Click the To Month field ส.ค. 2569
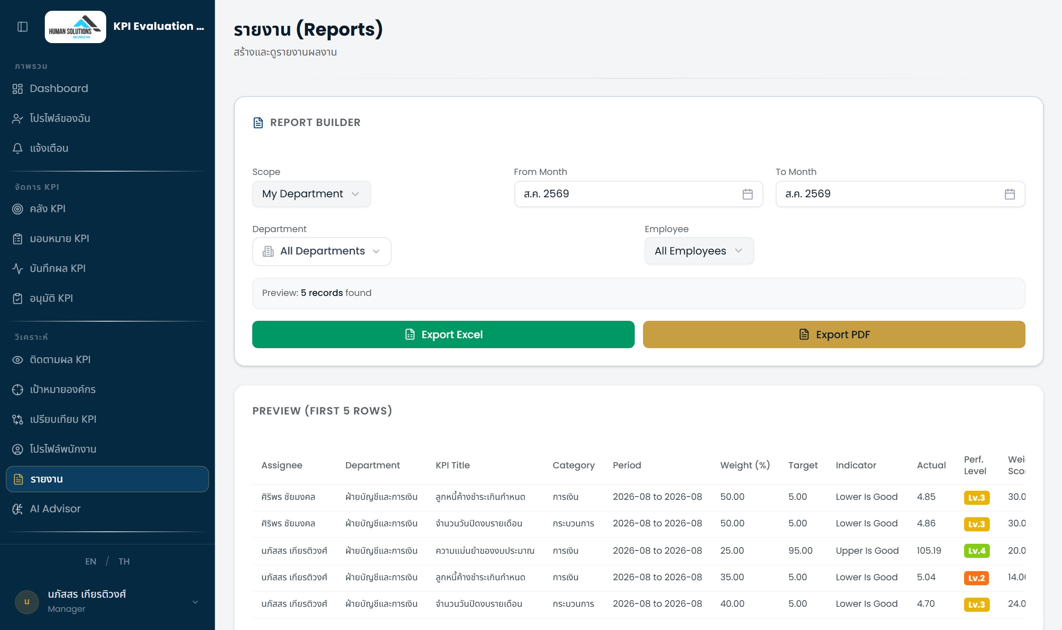Viewport: 1062px width, 630px height. 900,194
